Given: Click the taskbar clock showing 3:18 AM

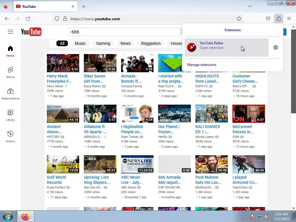Looking at the screenshot, I should tap(281, 216).
